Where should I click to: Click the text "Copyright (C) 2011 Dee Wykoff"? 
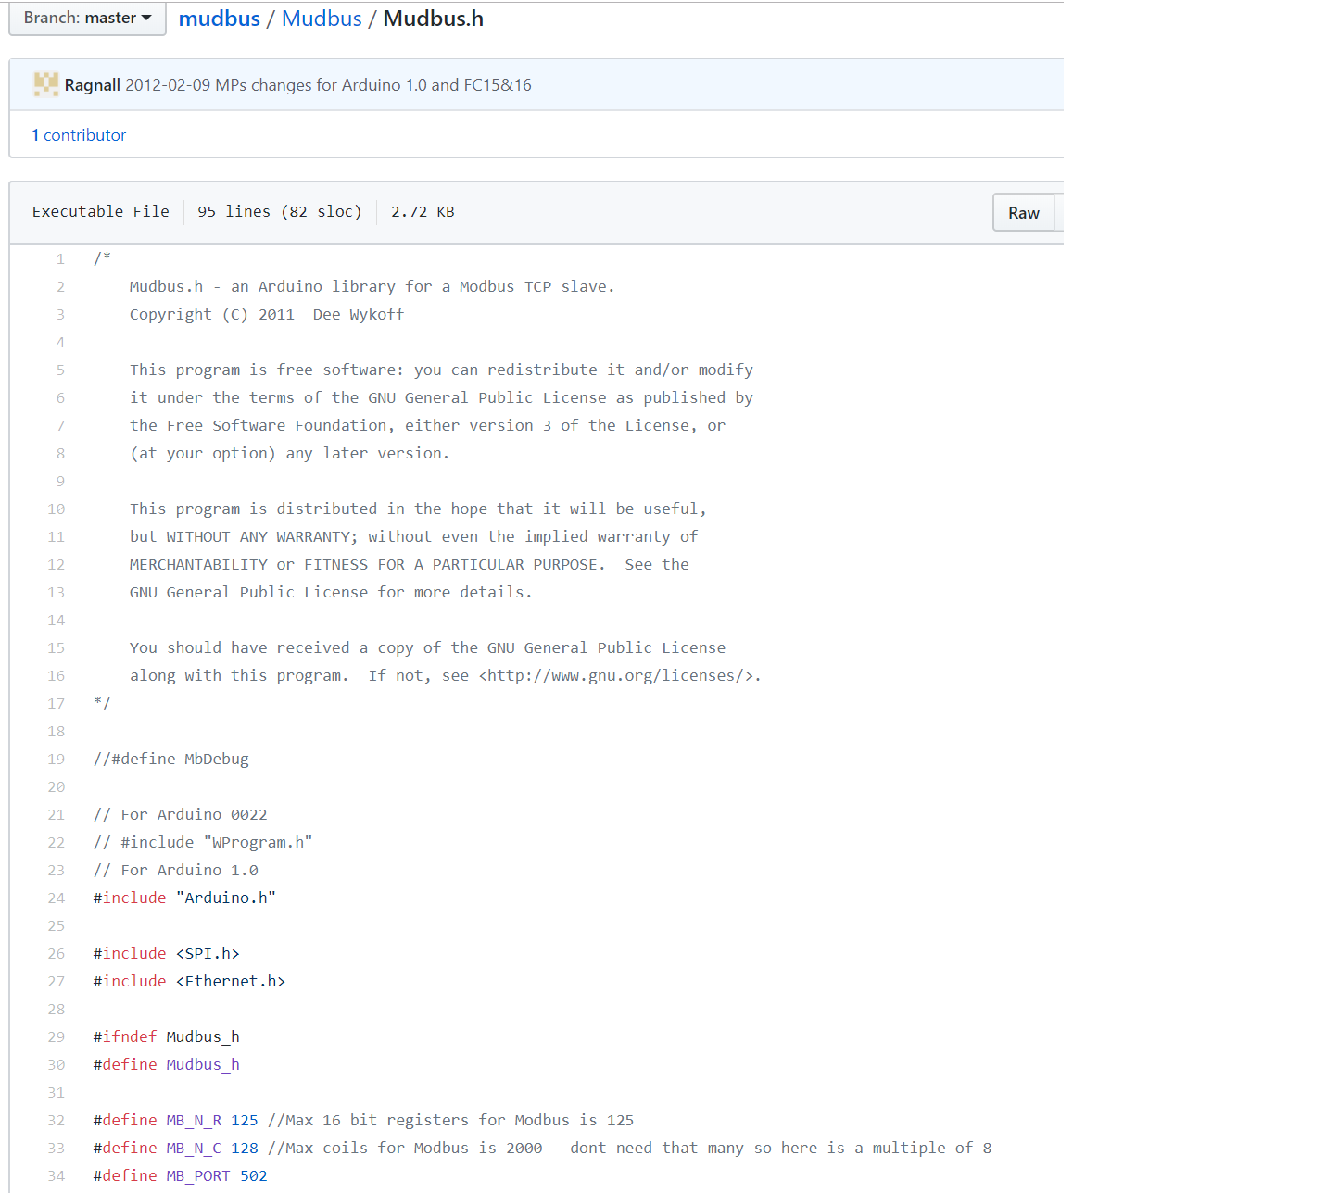point(267,315)
